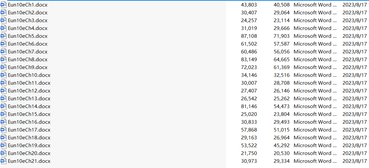This screenshot has height=168, width=369.
Task: Click the Eun10eCh11.docx file name
Action: pyautogui.click(x=29, y=83)
